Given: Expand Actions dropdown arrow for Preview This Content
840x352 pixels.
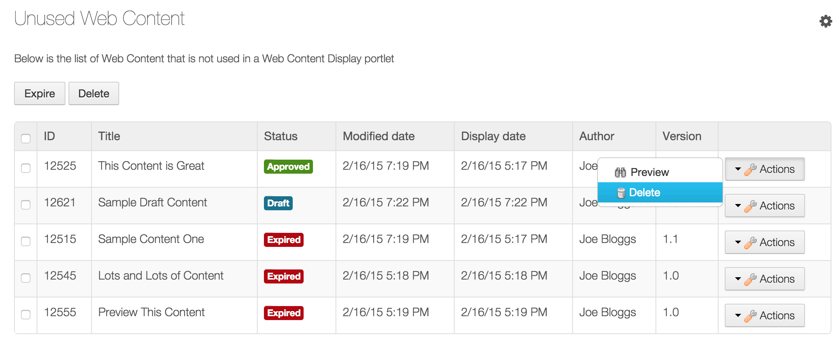Looking at the screenshot, I should coord(738,315).
